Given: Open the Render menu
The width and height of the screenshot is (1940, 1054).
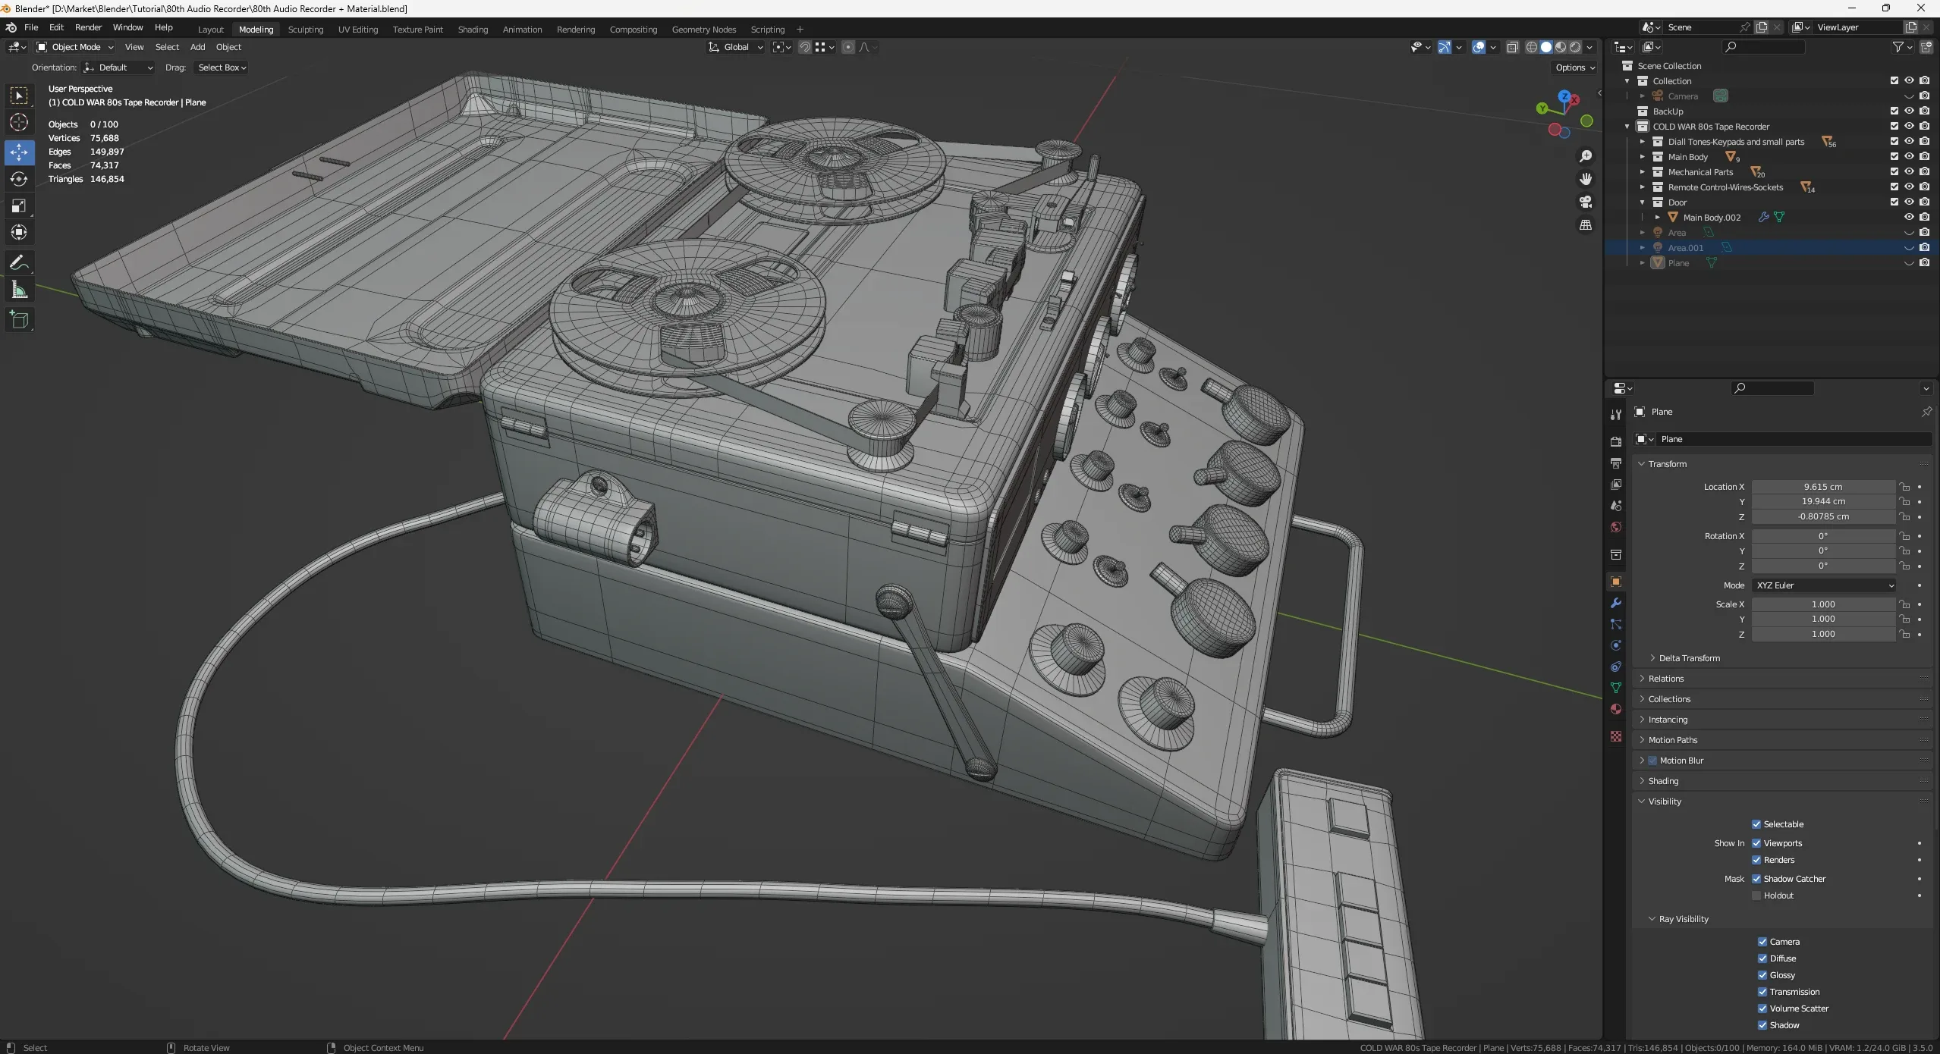Looking at the screenshot, I should tap(88, 27).
